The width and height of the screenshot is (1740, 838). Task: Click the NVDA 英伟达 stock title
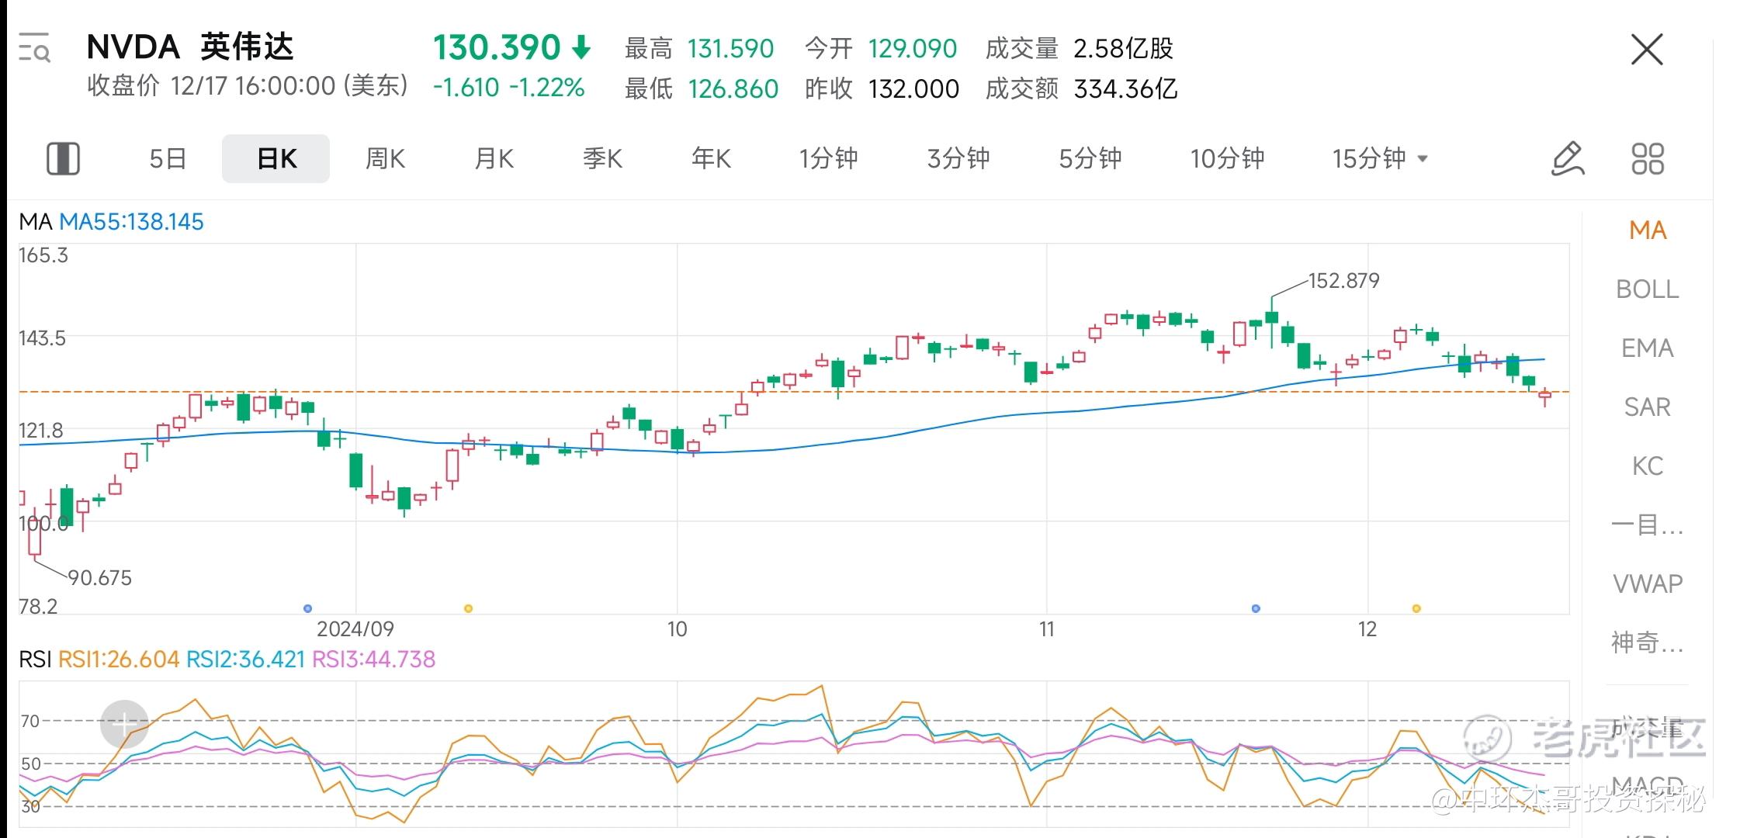coord(190,47)
